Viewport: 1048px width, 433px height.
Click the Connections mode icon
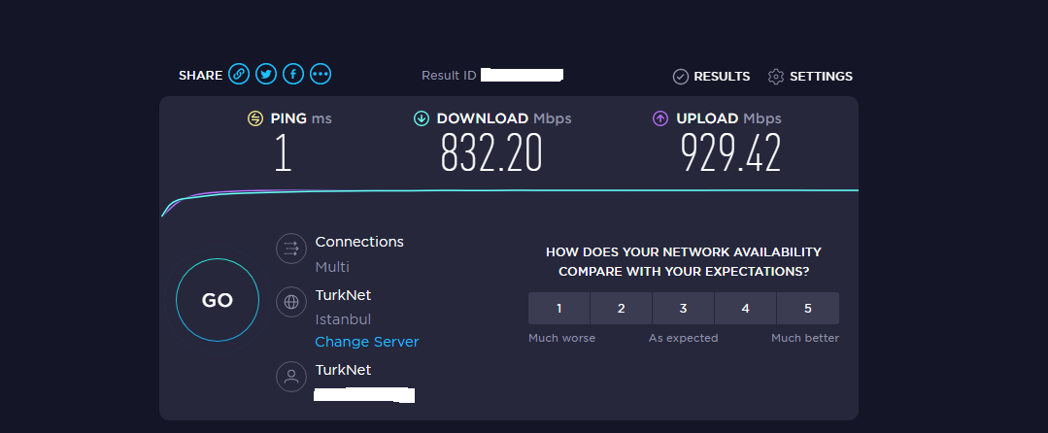pos(290,250)
